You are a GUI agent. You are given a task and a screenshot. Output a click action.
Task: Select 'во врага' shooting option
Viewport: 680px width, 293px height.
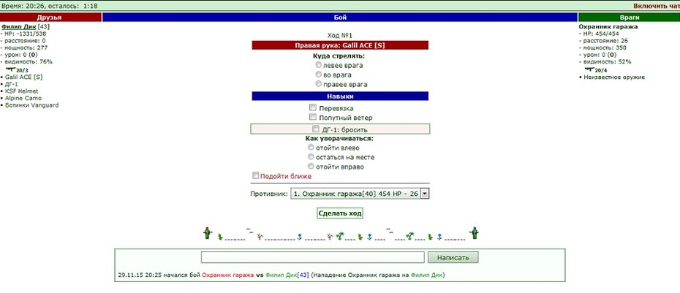click(319, 75)
